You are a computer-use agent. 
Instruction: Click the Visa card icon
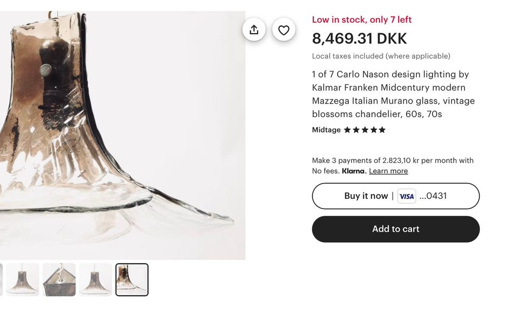pyautogui.click(x=407, y=196)
